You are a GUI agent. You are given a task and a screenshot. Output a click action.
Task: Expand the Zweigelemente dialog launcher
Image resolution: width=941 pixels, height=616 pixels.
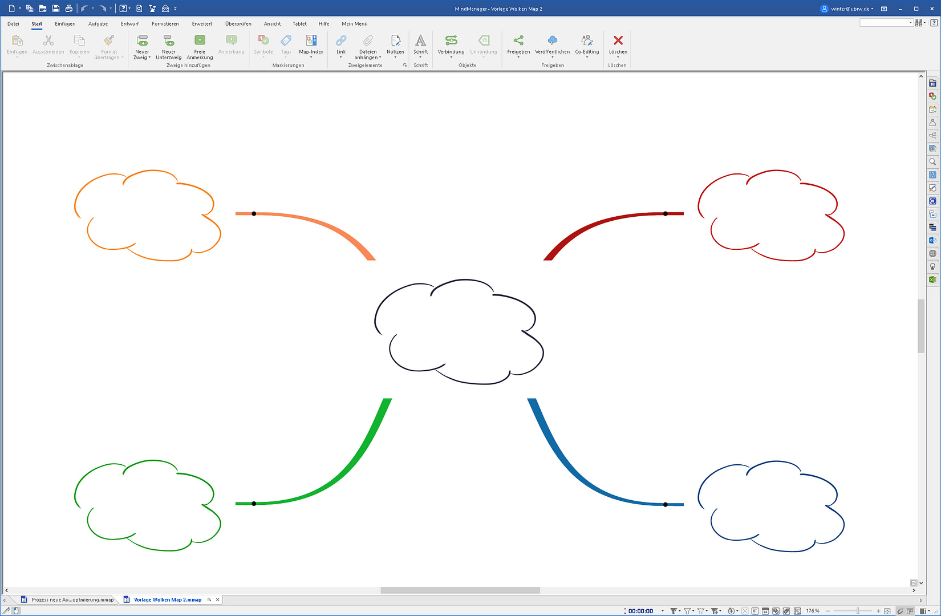[x=405, y=65]
